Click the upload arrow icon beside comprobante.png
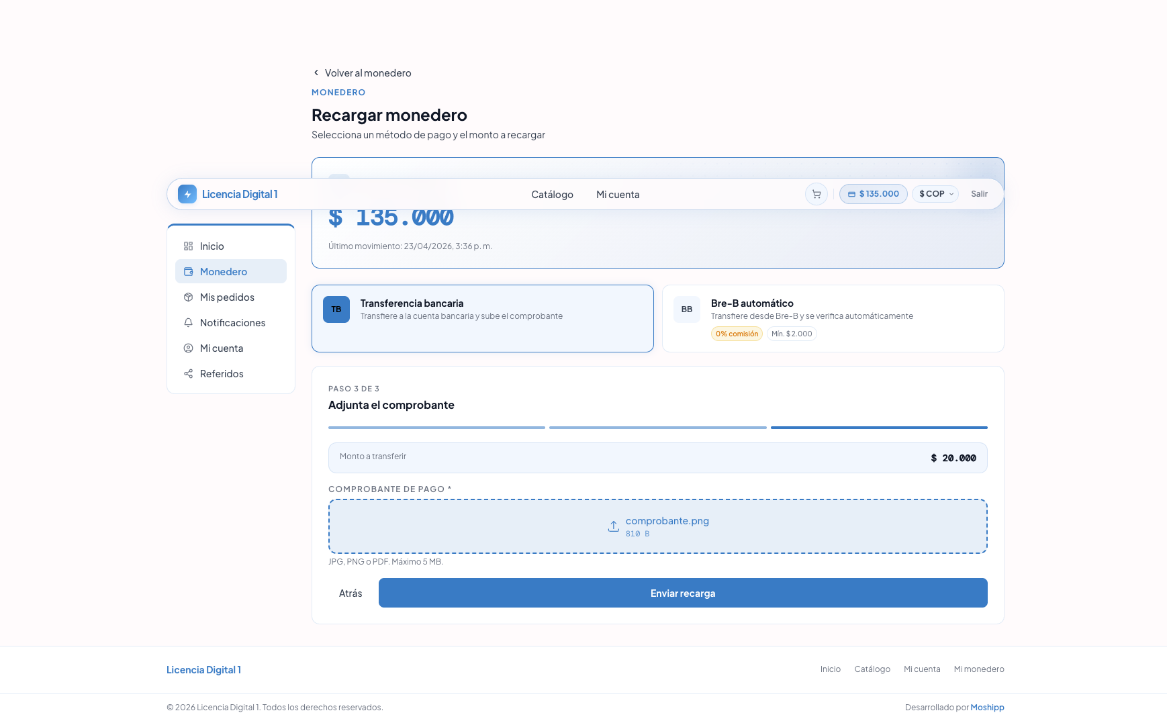This screenshot has height=721, width=1167. [x=613, y=526]
